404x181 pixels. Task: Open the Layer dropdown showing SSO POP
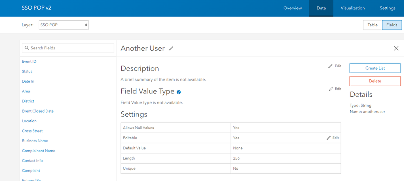63,25
